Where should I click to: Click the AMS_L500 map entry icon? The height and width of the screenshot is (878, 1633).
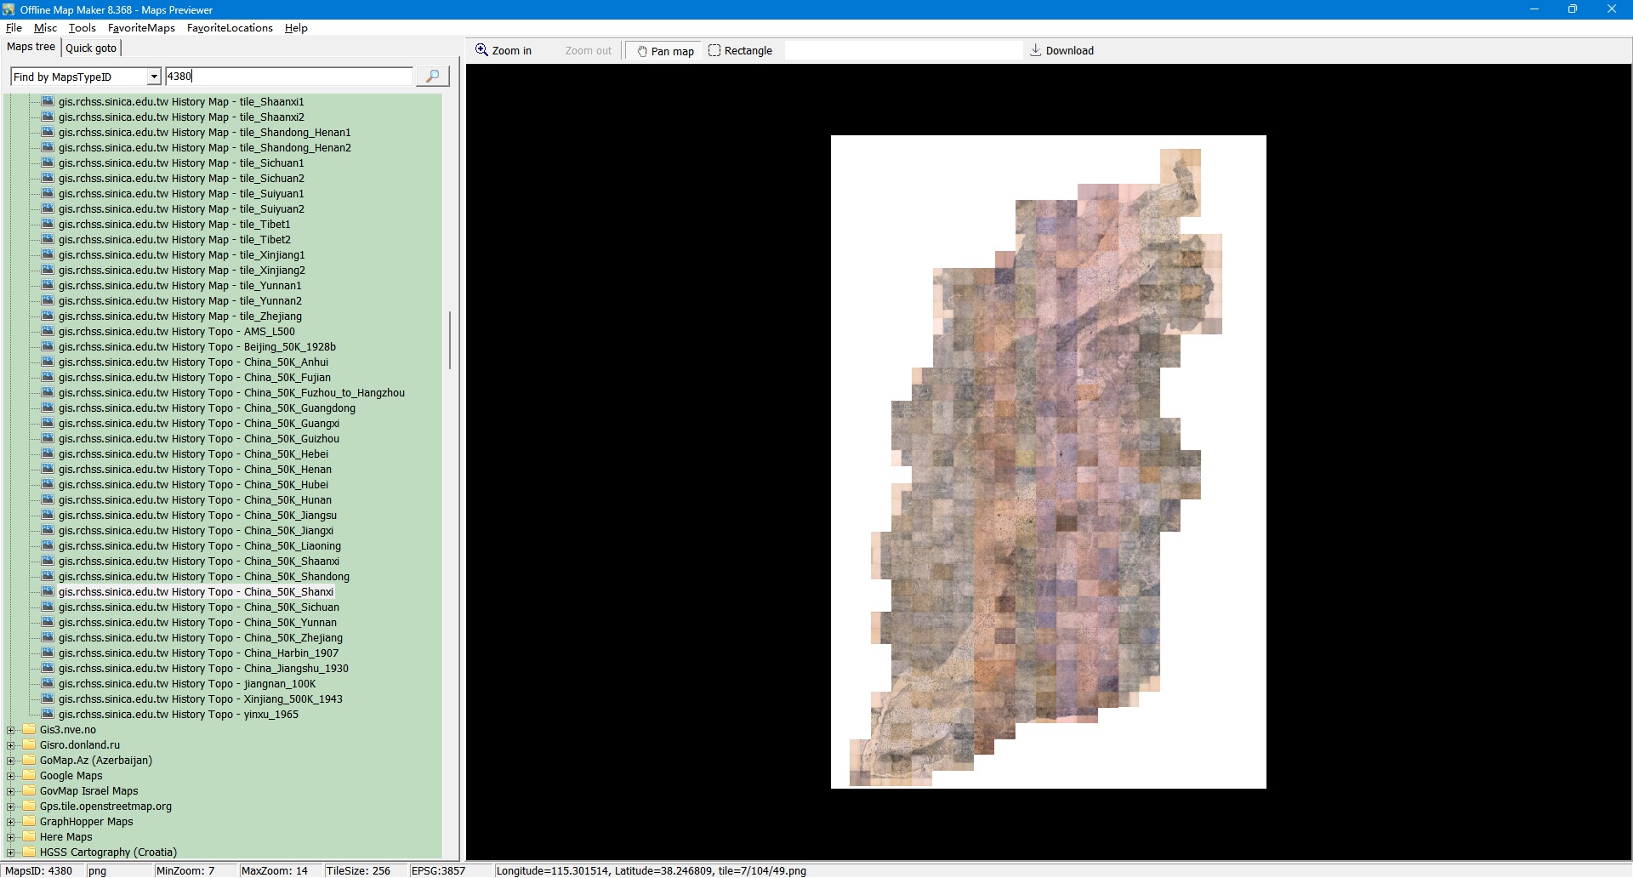click(48, 332)
